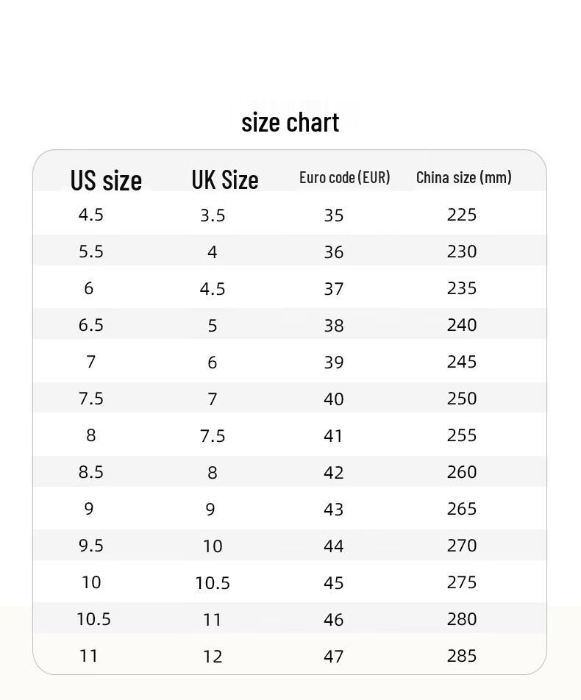Select the Euro code 36 cell

(334, 252)
